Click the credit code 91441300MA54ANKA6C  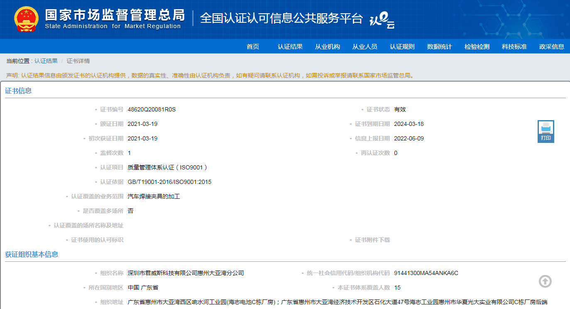click(x=426, y=273)
